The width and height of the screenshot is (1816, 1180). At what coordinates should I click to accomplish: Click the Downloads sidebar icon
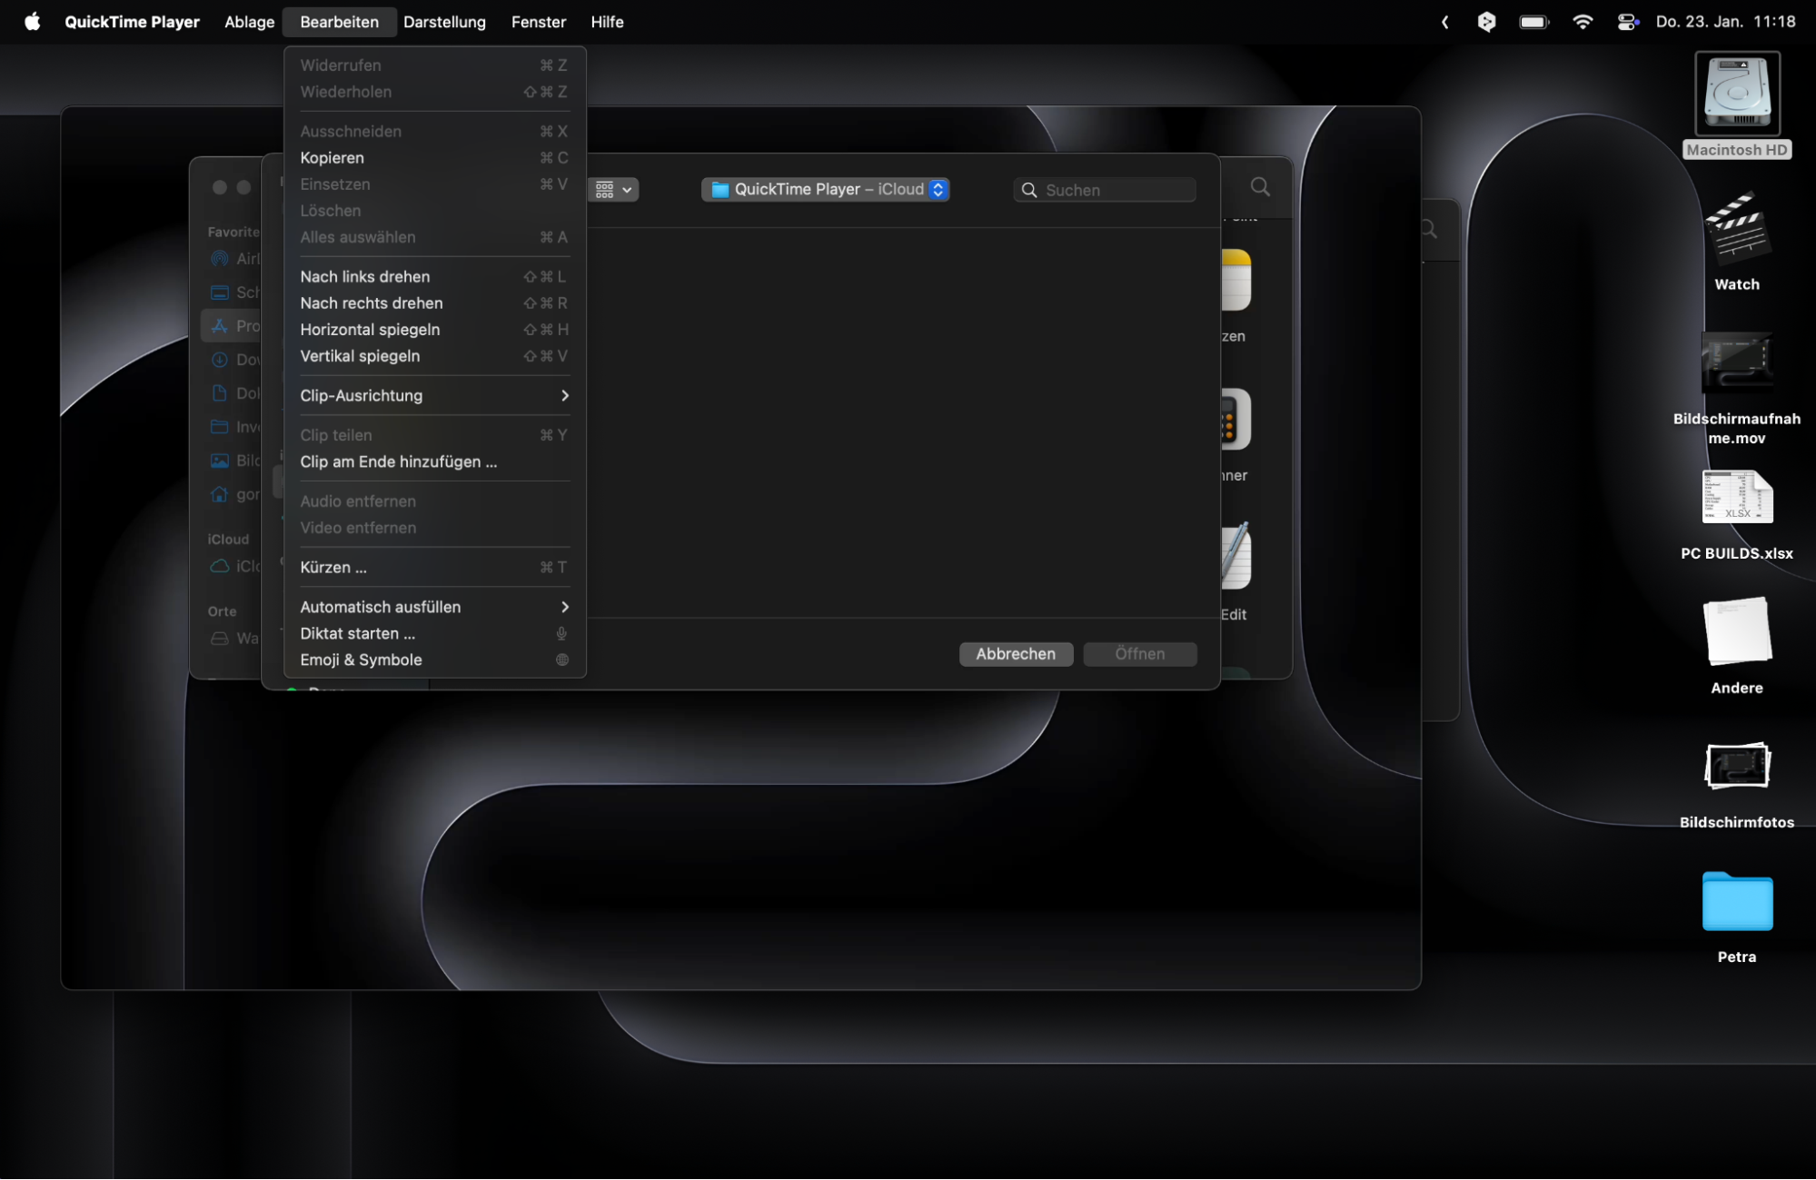219,360
